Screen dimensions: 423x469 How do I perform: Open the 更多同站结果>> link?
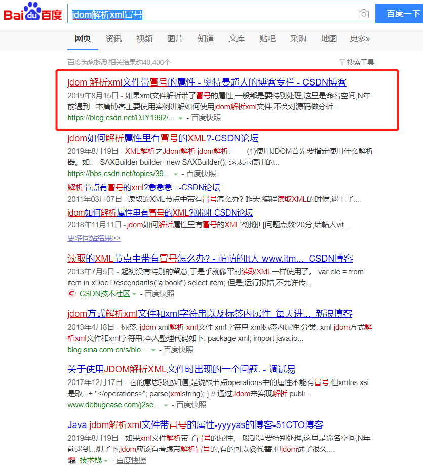click(93, 238)
